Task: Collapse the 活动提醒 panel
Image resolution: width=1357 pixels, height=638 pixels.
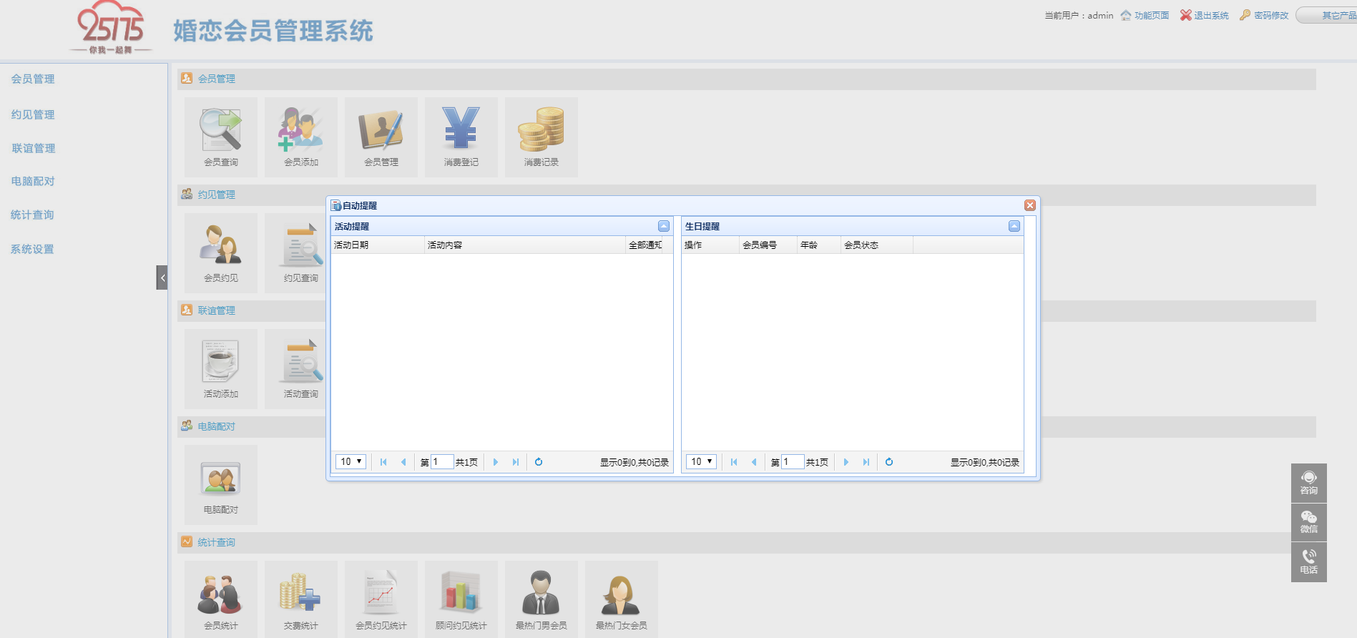Action: point(664,226)
